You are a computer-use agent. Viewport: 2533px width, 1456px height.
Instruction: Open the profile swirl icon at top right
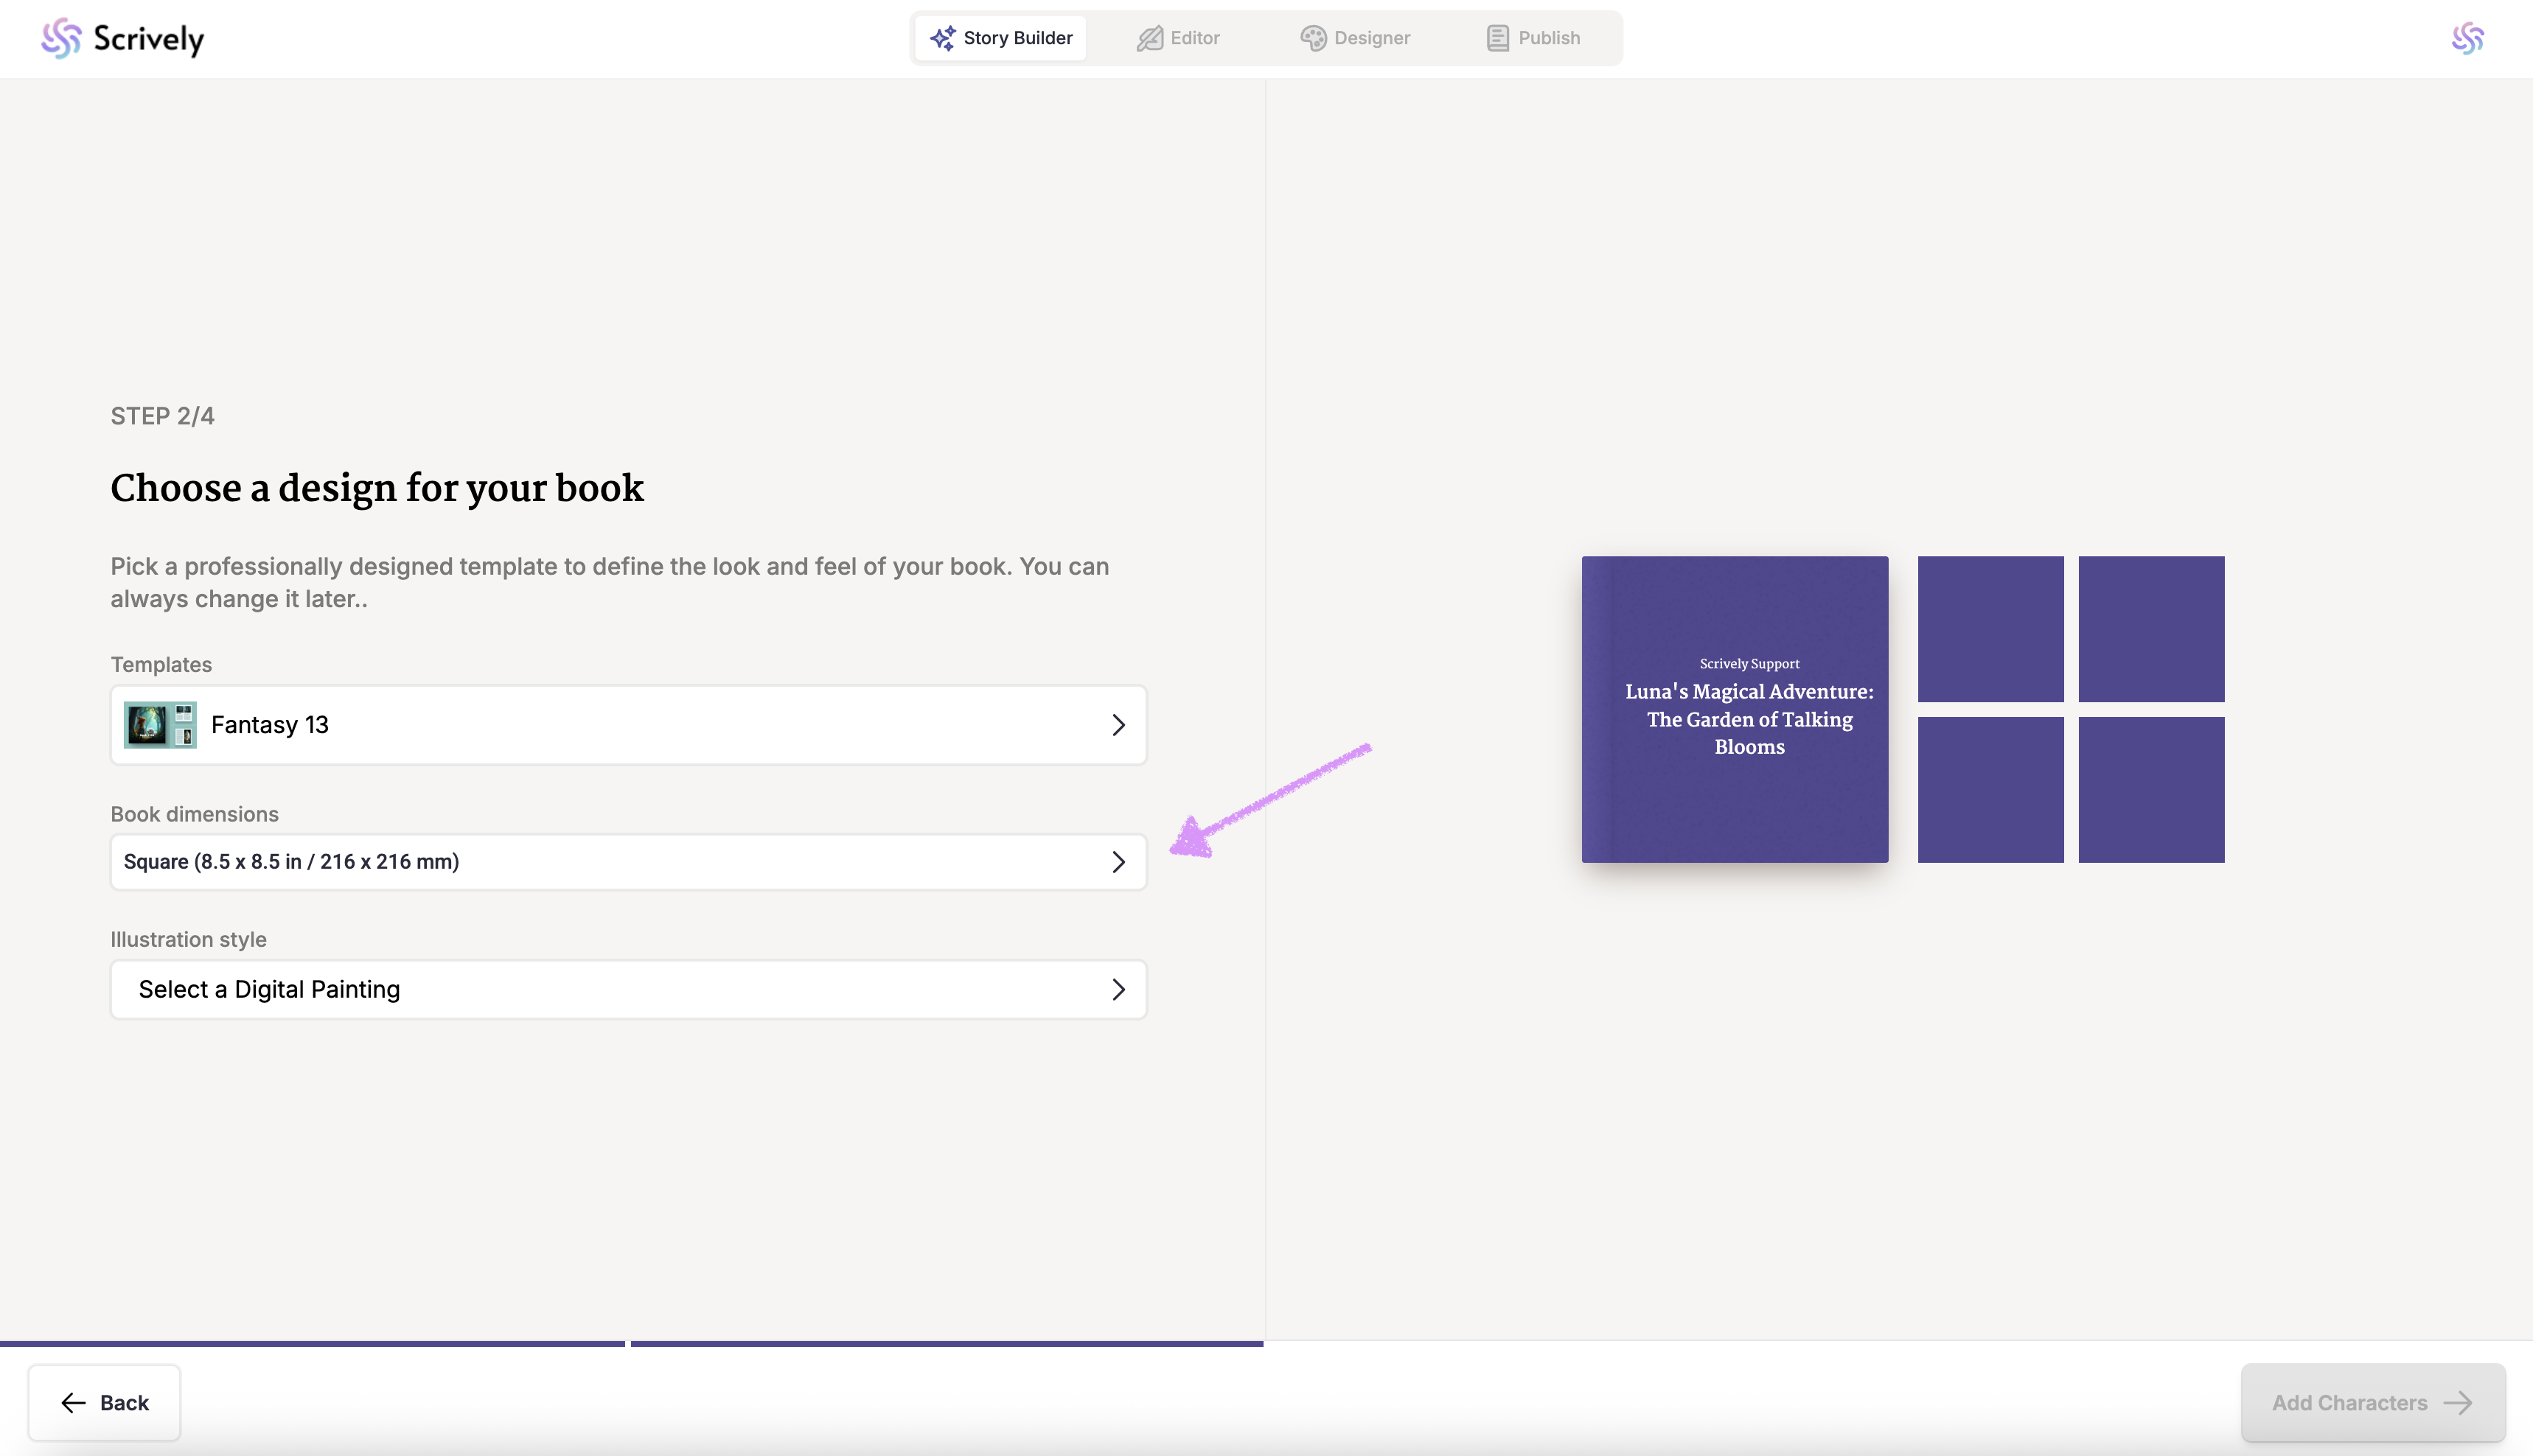coord(2467,38)
